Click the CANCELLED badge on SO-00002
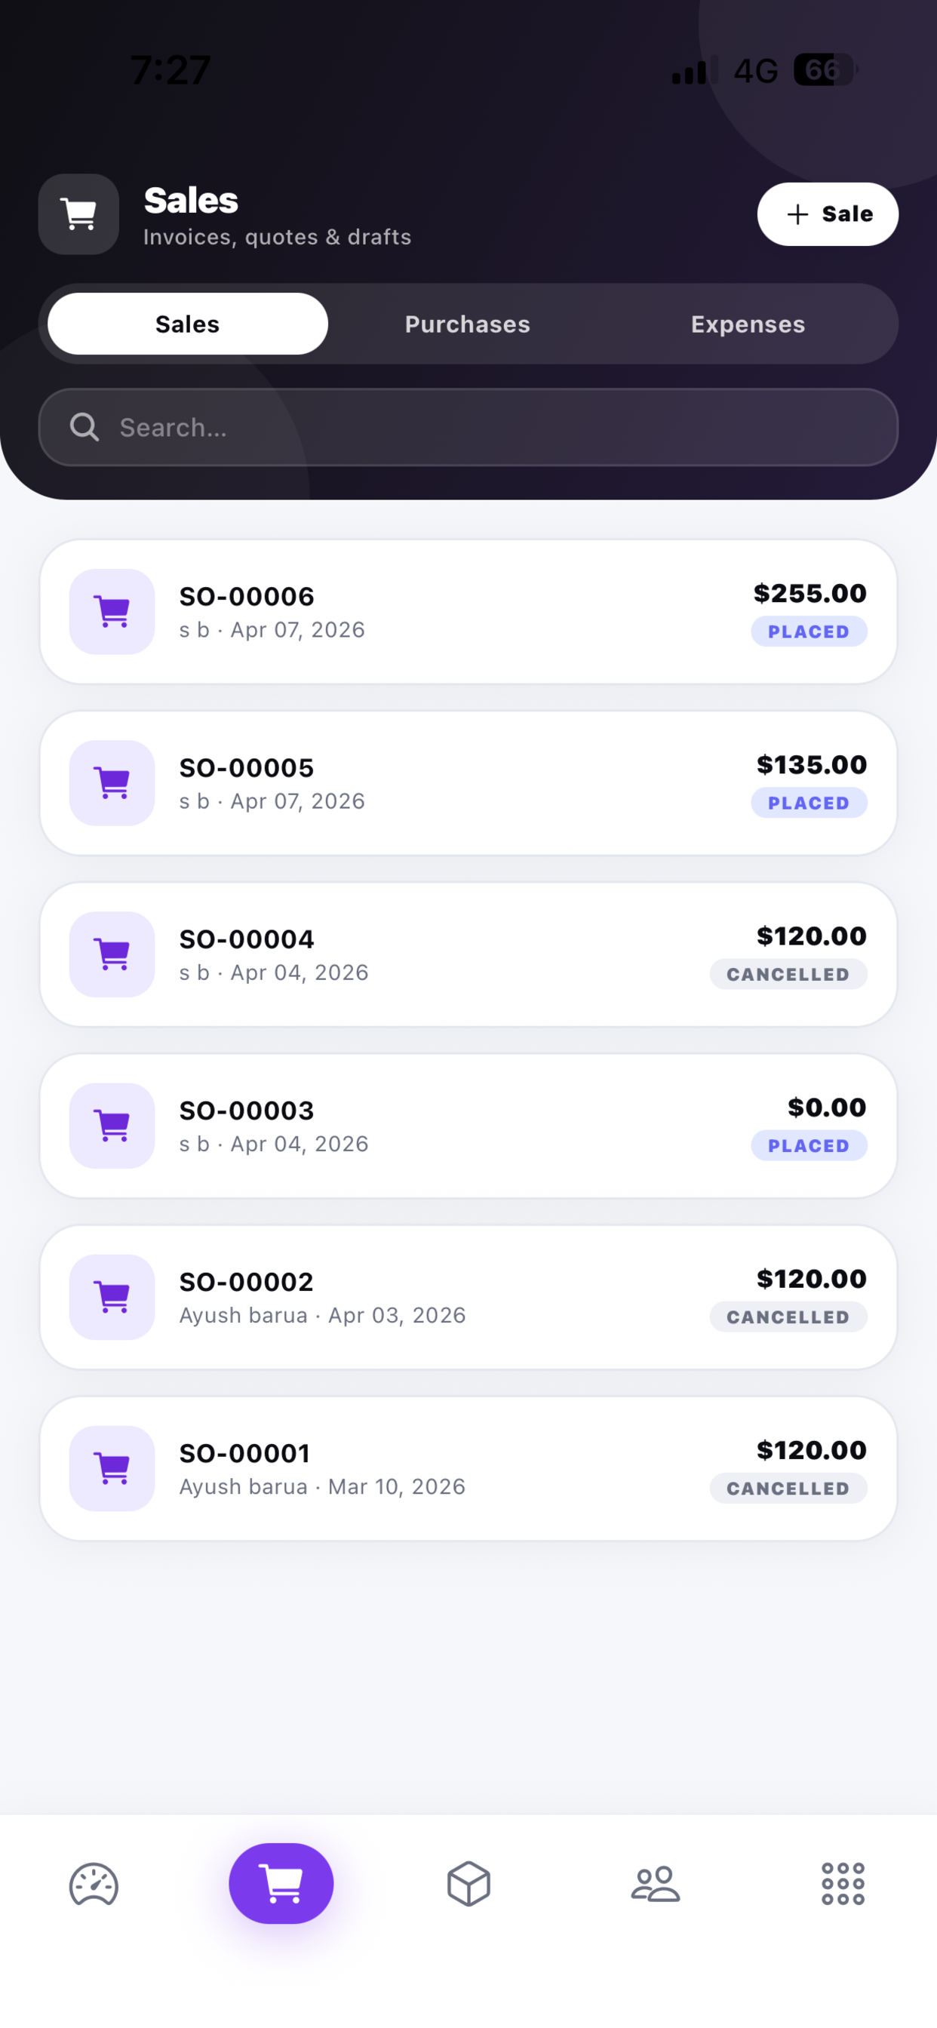Screen dimensions: 937x2028 (x=788, y=1317)
